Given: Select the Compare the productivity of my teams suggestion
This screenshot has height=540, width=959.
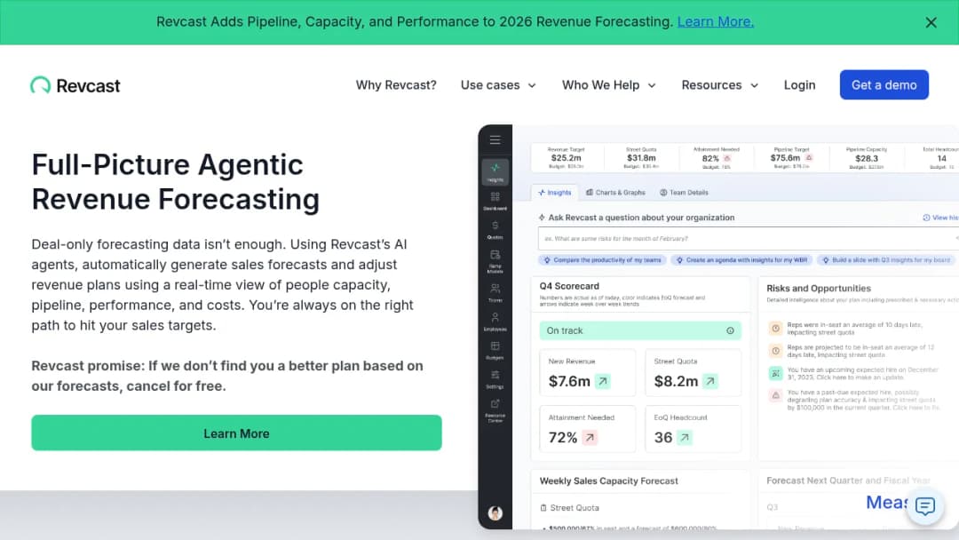Looking at the screenshot, I should point(602,260).
